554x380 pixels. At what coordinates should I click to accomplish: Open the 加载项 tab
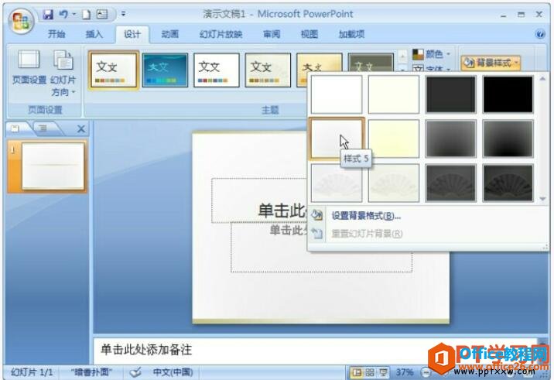(351, 34)
